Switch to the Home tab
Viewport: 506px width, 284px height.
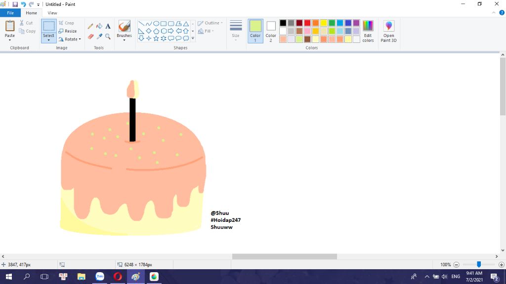pyautogui.click(x=31, y=13)
